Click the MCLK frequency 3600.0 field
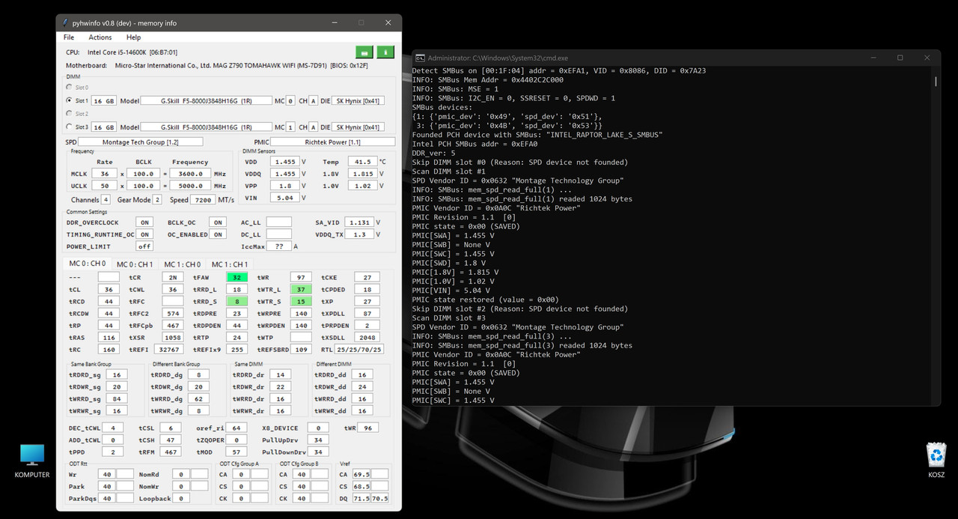Viewport: 958px width, 519px height. click(x=190, y=173)
